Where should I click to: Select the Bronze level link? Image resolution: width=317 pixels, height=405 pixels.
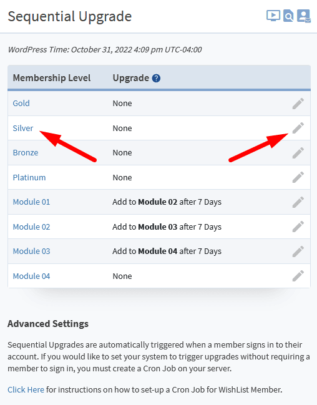pyautogui.click(x=26, y=153)
